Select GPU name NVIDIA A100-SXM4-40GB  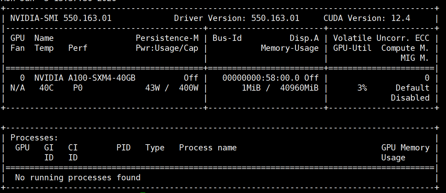coord(85,78)
